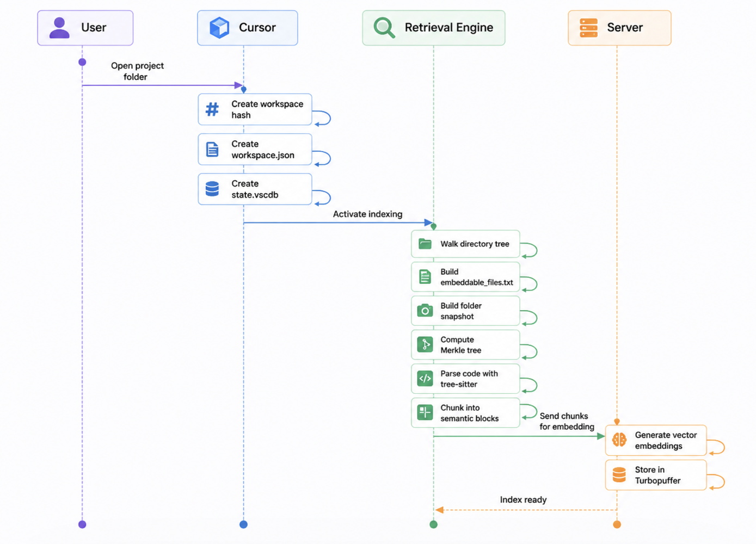
Task: Select the "Index ready" return message label
Action: (x=524, y=500)
